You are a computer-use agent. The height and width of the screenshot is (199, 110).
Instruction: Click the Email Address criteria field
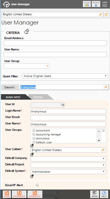(x=55, y=43)
